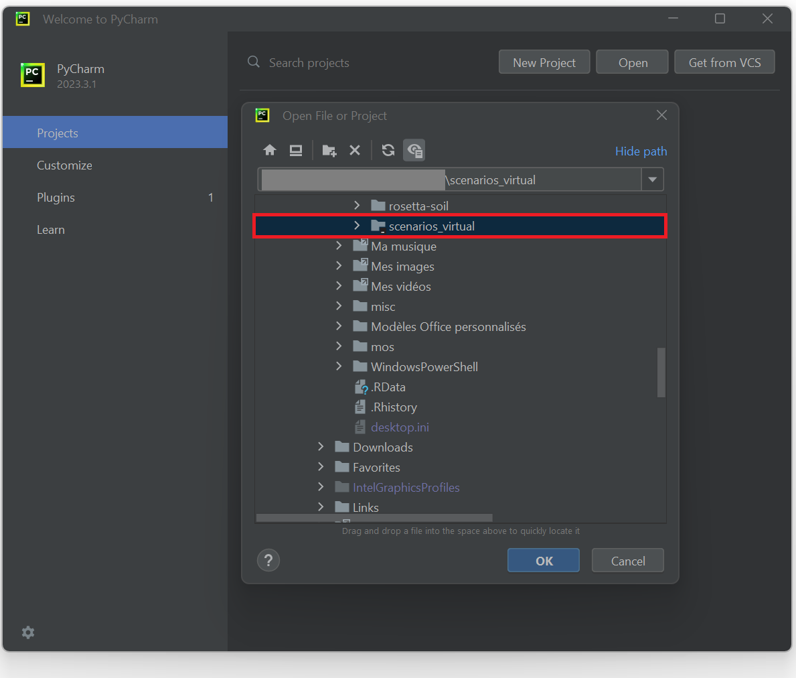Viewport: 796px width, 678px height.
Task: Click the Ma musique folder icon
Action: (x=360, y=246)
